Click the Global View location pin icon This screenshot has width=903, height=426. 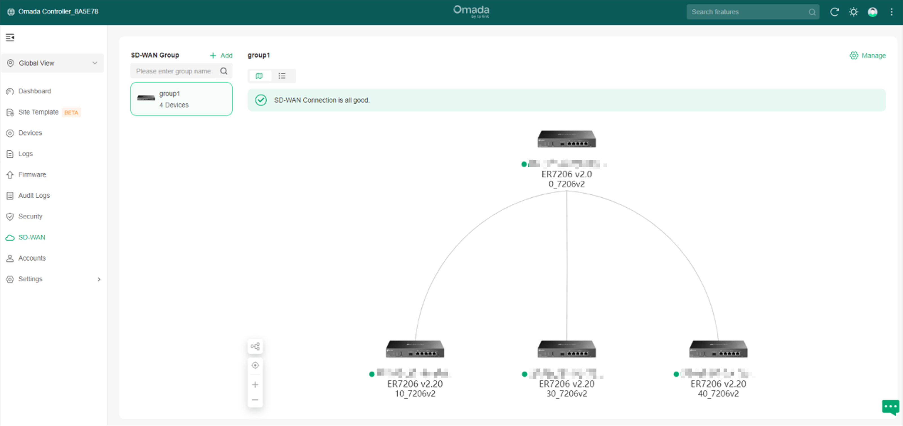(10, 63)
